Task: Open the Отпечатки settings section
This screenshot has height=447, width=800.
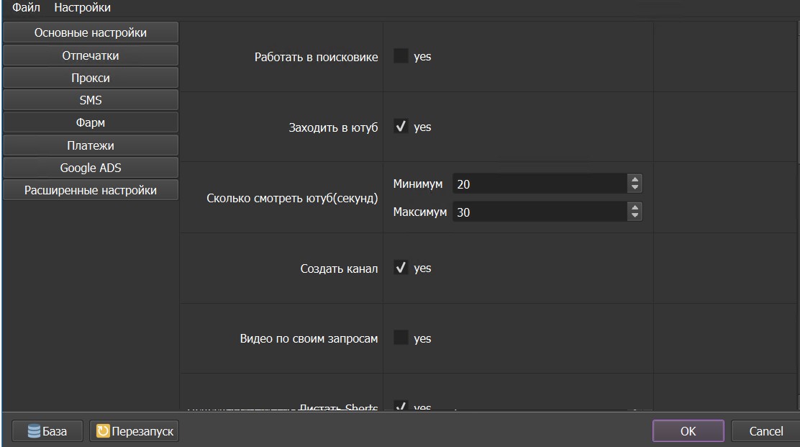Action: 91,55
